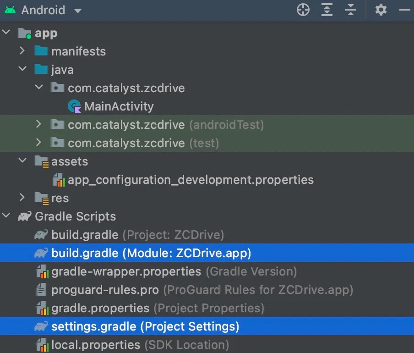
Task: Click the Android robot icon
Action: pos(10,10)
